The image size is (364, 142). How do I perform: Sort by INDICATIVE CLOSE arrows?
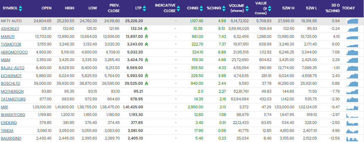coord(178,8)
